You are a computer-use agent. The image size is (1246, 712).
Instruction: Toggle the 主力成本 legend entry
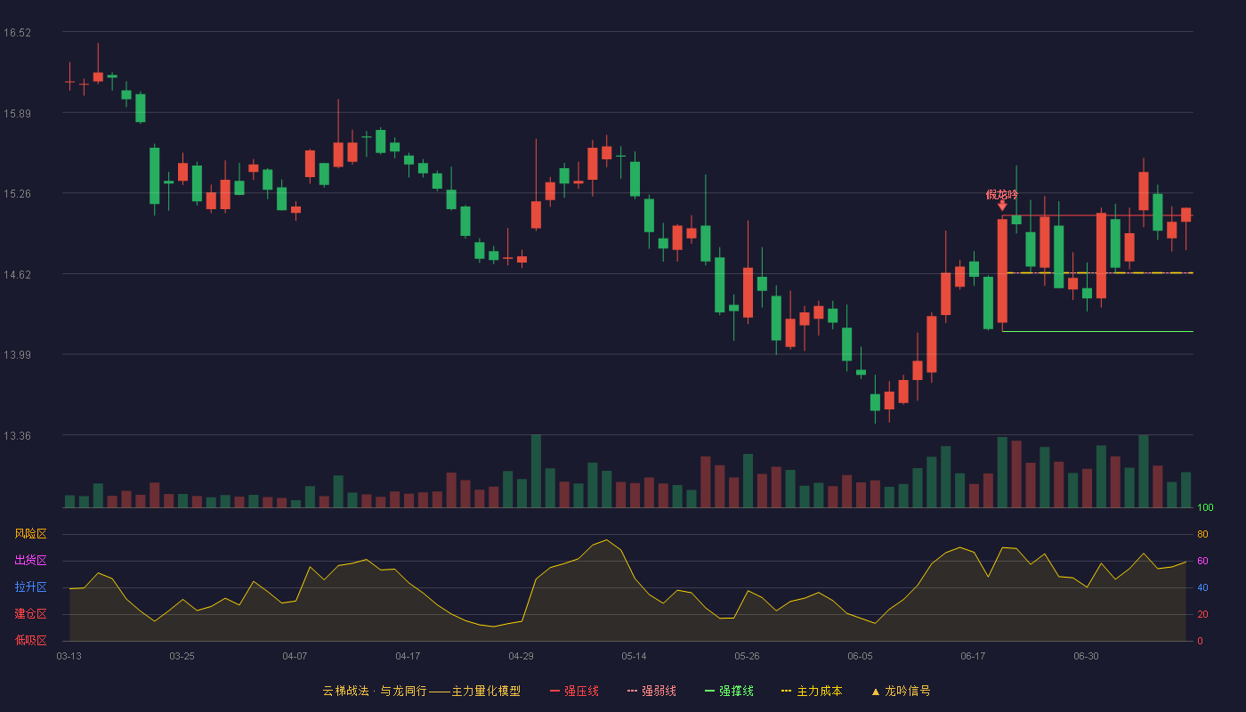pyautogui.click(x=811, y=691)
